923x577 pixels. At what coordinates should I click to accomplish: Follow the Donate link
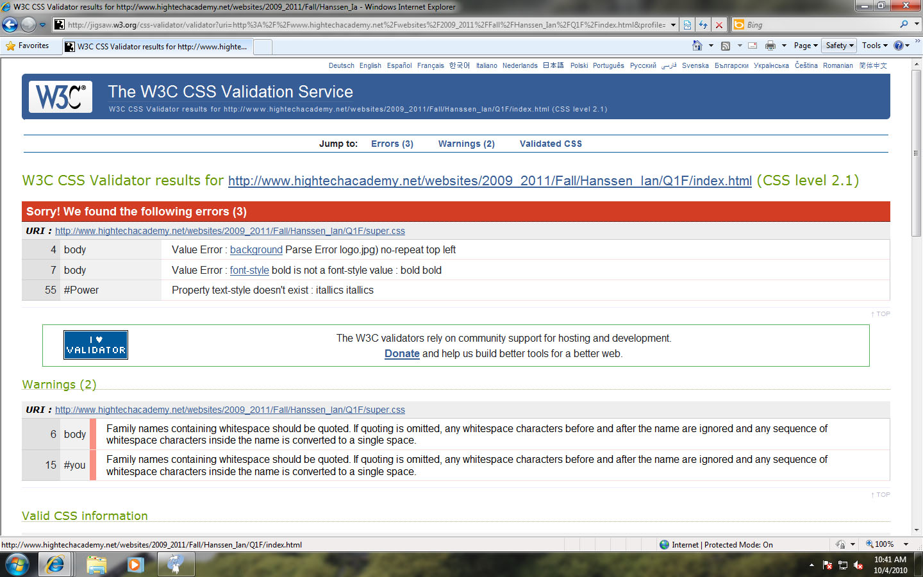[402, 354]
